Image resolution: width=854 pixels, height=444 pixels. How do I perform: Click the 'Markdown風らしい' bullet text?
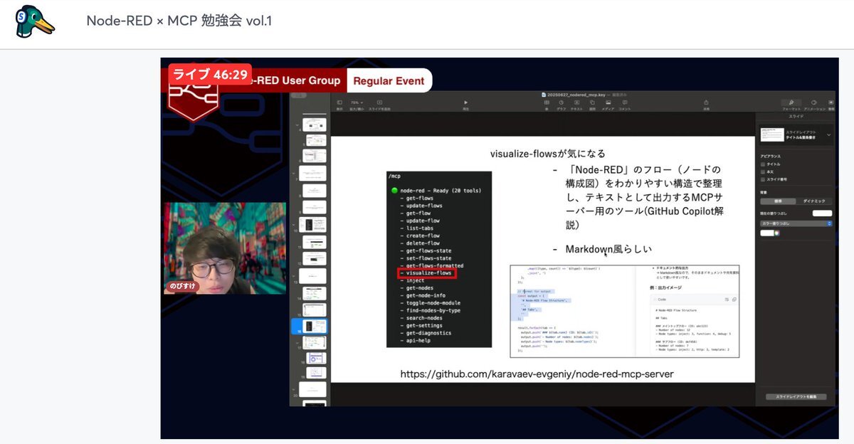click(x=608, y=249)
